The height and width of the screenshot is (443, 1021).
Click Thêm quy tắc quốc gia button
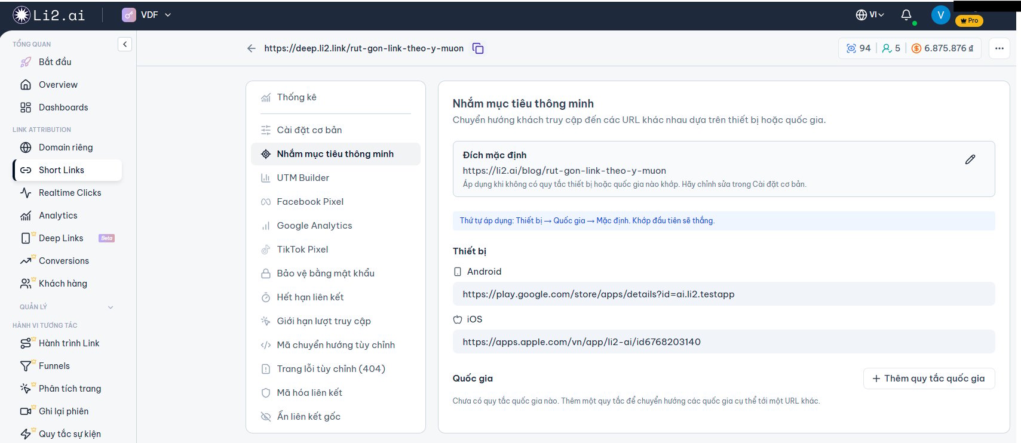tap(929, 379)
